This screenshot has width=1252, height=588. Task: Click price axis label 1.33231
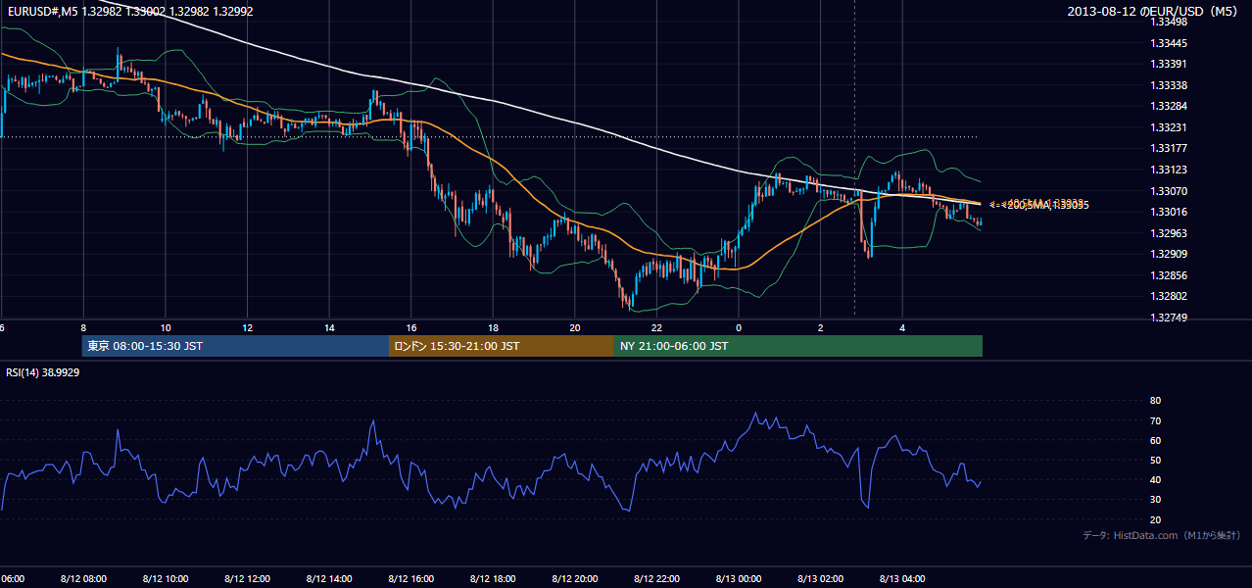point(1170,127)
